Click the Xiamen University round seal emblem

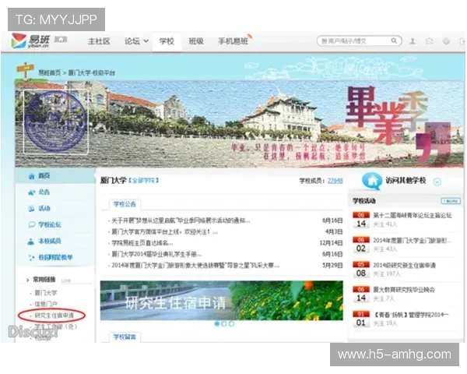tap(55, 122)
